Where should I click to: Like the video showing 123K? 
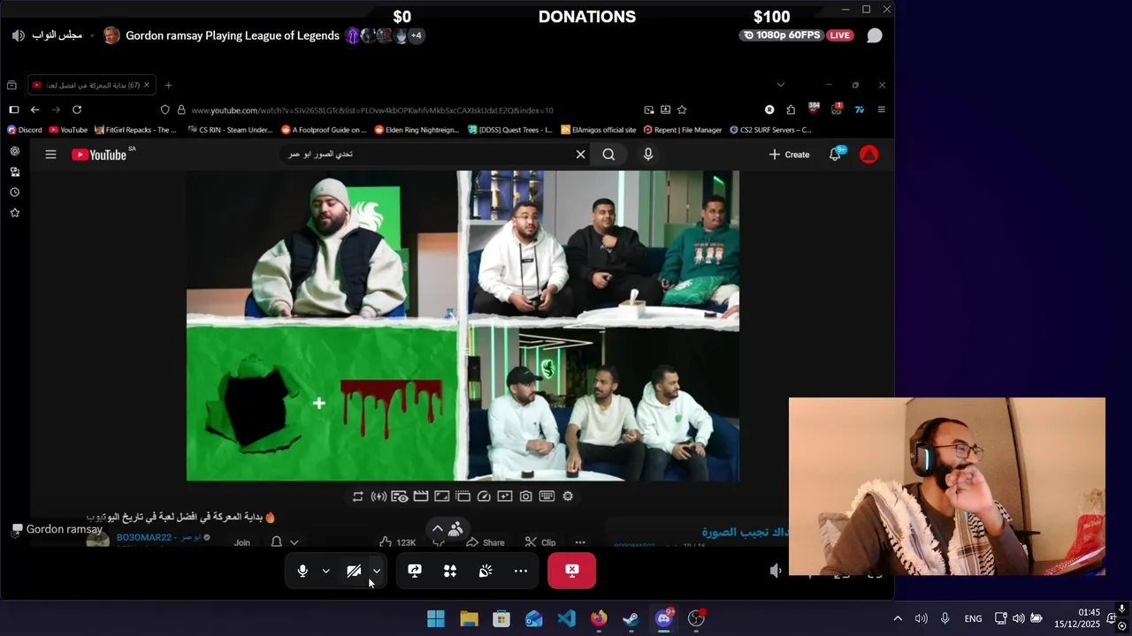pyautogui.click(x=397, y=542)
